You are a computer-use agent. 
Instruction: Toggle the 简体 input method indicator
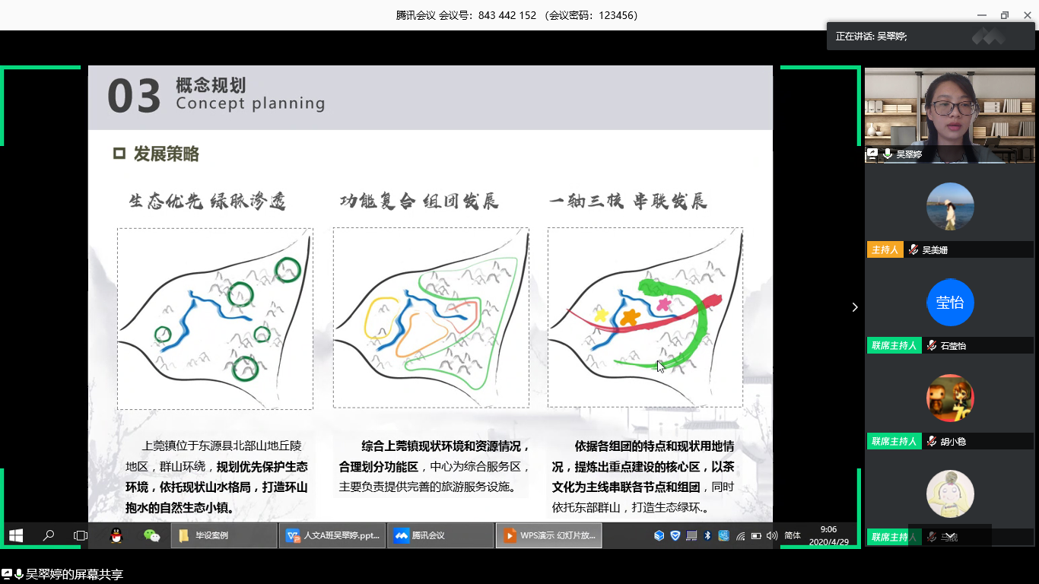[793, 535]
